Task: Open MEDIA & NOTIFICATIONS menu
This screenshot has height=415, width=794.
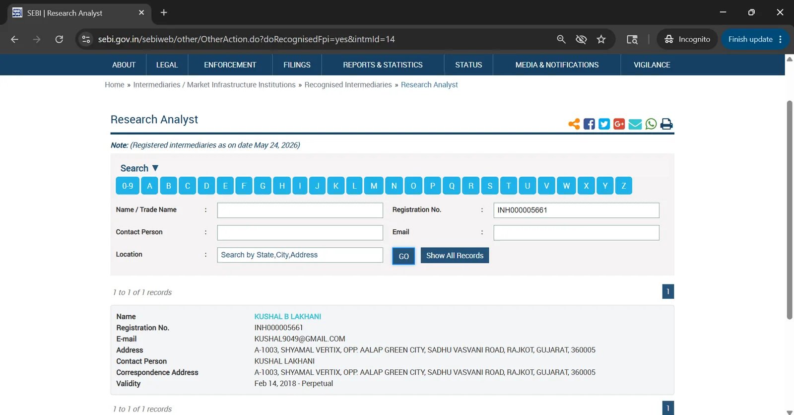Action: click(x=557, y=65)
